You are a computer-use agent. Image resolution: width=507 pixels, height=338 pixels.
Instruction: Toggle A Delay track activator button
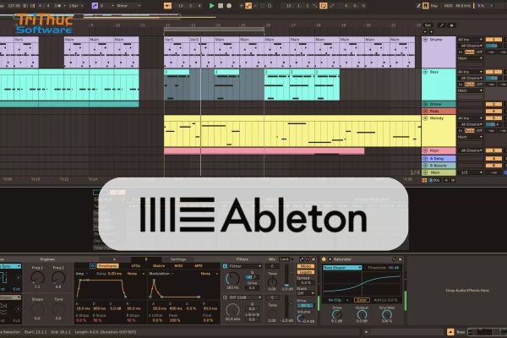493,159
